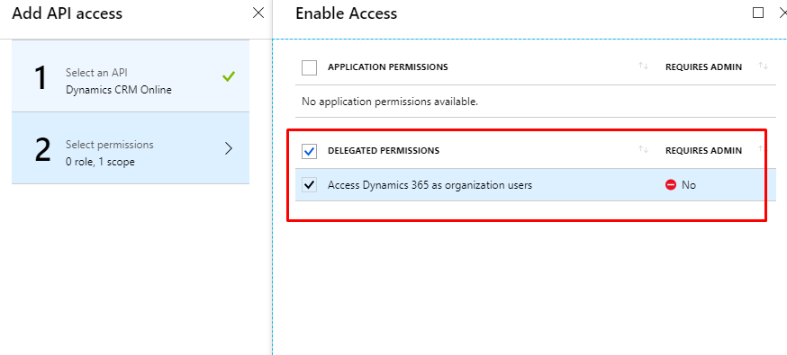Click the Application Permissions column header
The image size is (787, 355).
pyautogui.click(x=388, y=67)
